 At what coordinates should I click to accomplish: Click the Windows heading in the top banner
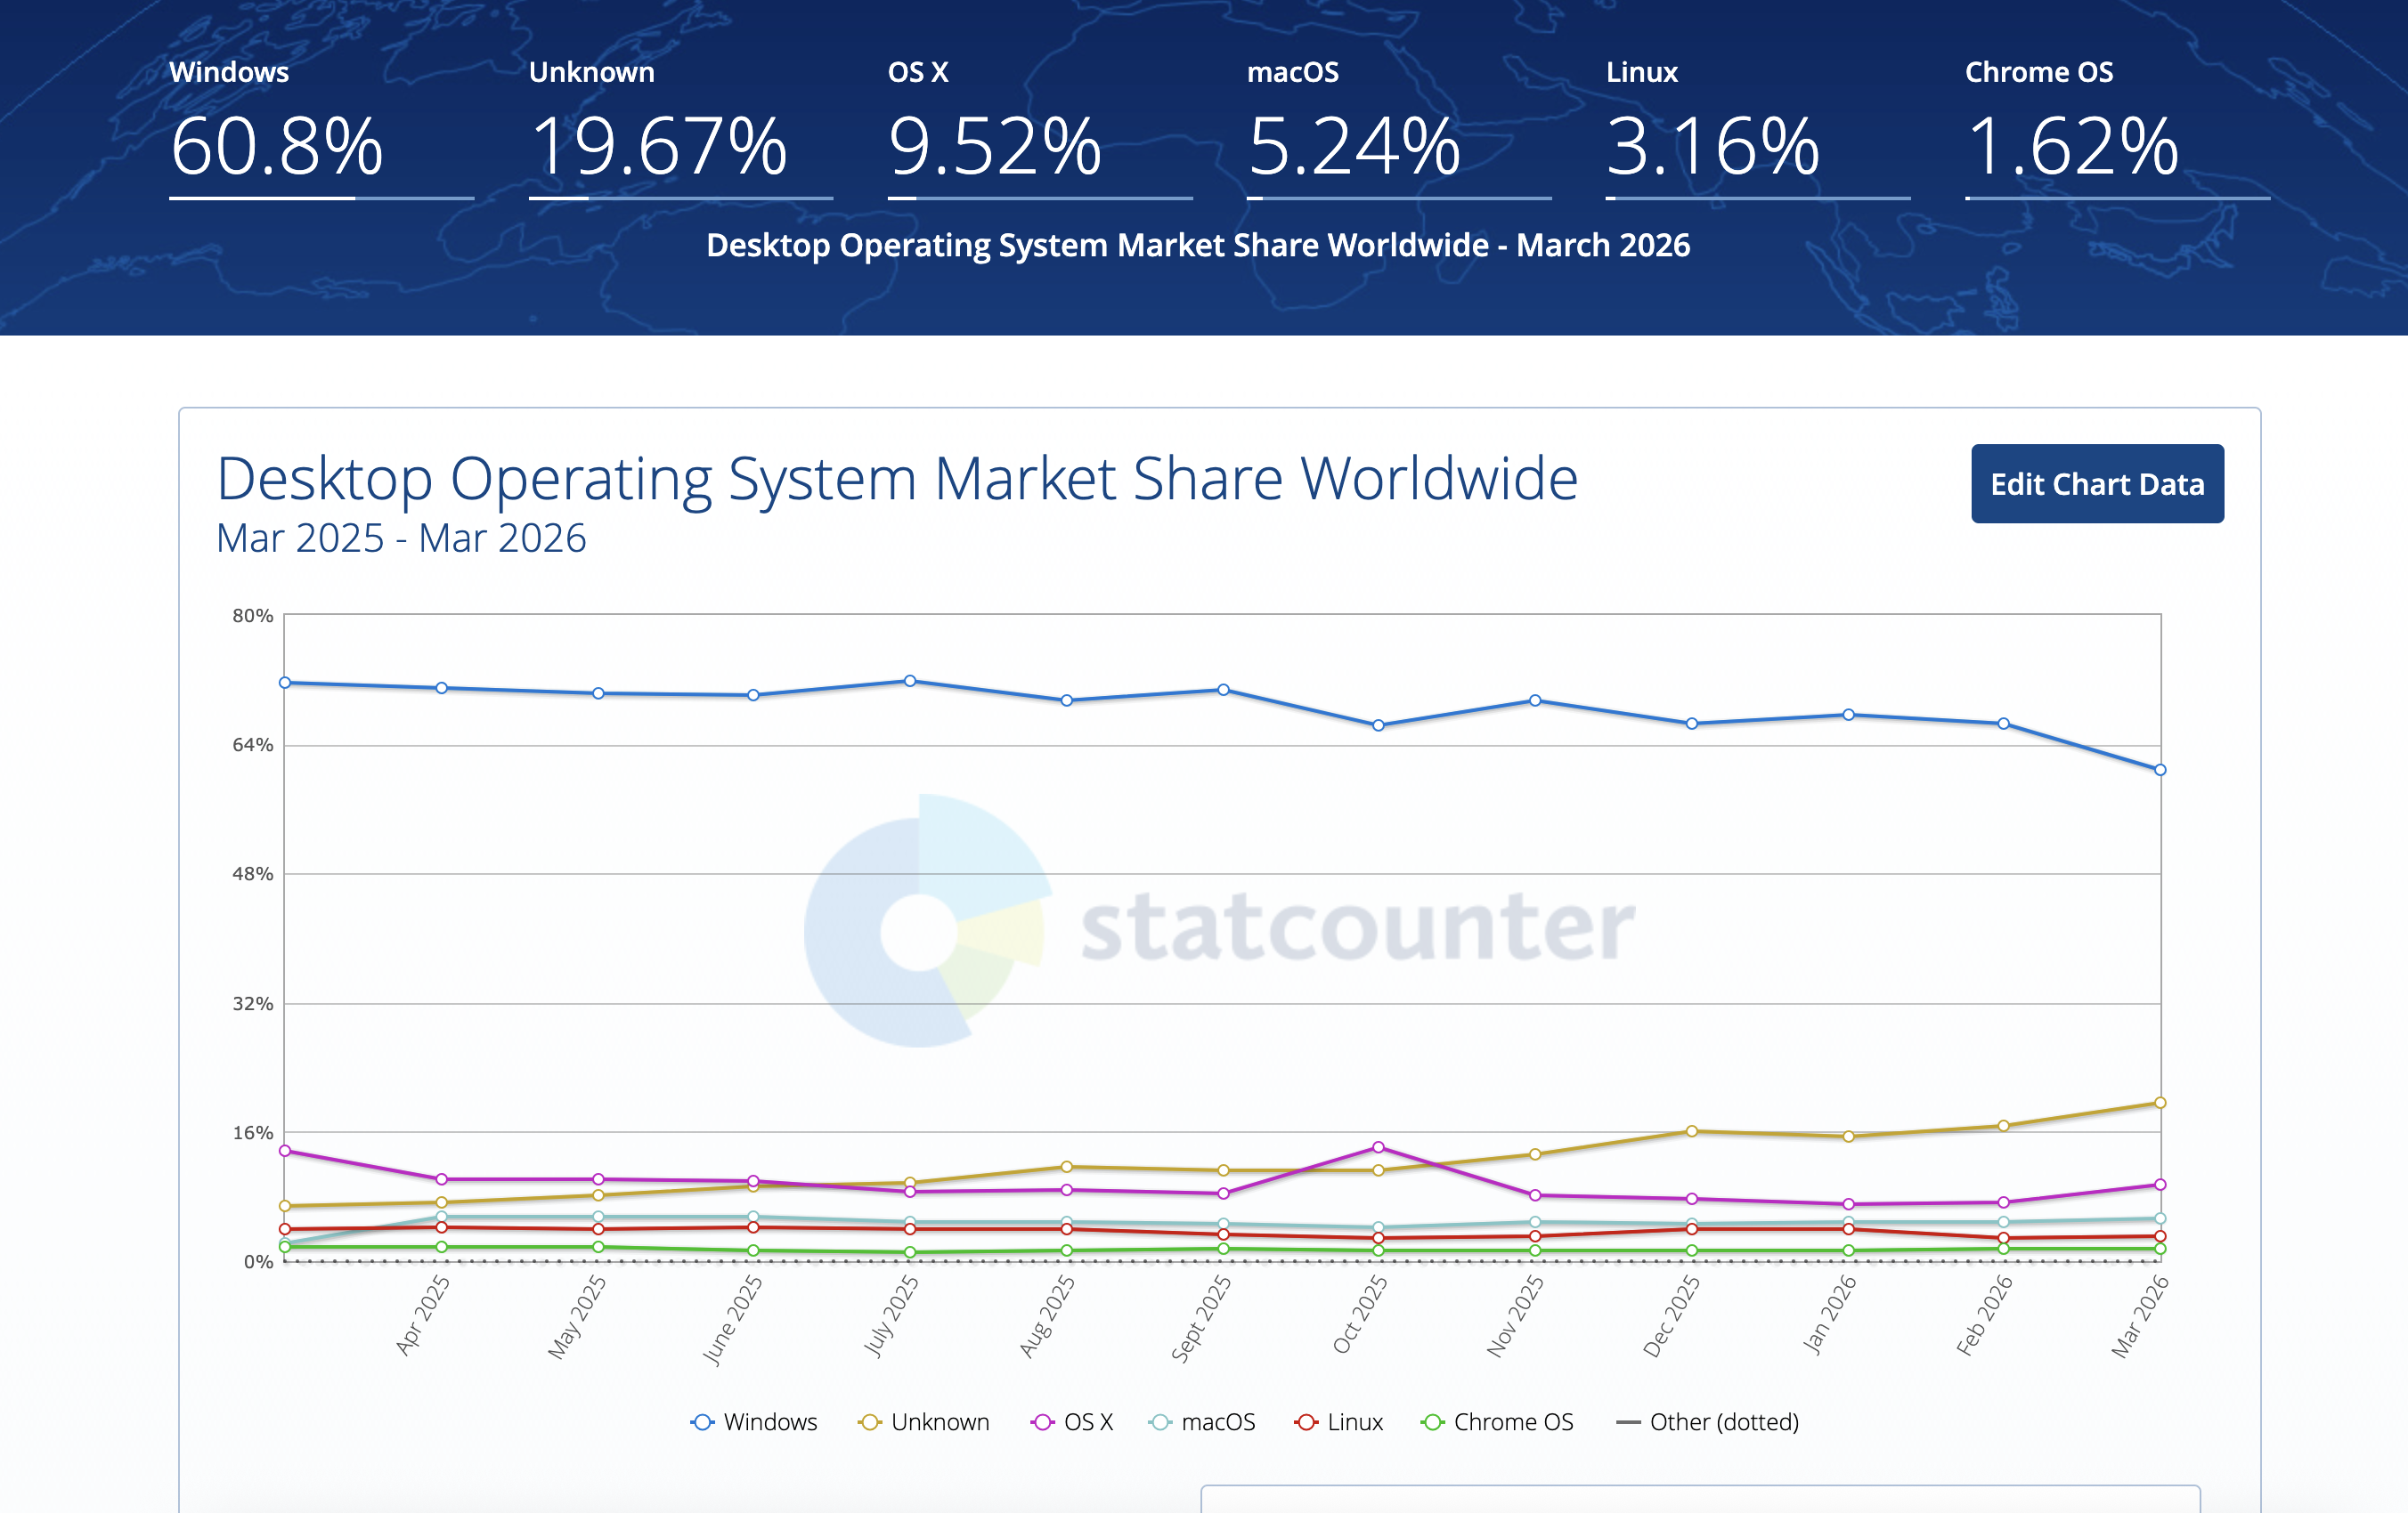pyautogui.click(x=229, y=72)
